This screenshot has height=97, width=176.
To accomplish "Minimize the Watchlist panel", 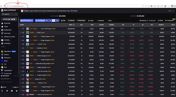I will (x=15, y=76).
